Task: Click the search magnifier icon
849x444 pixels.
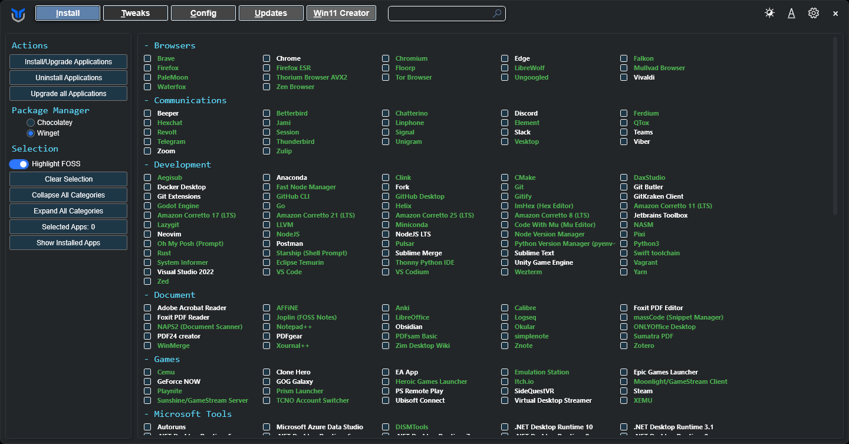Action: 497,13
